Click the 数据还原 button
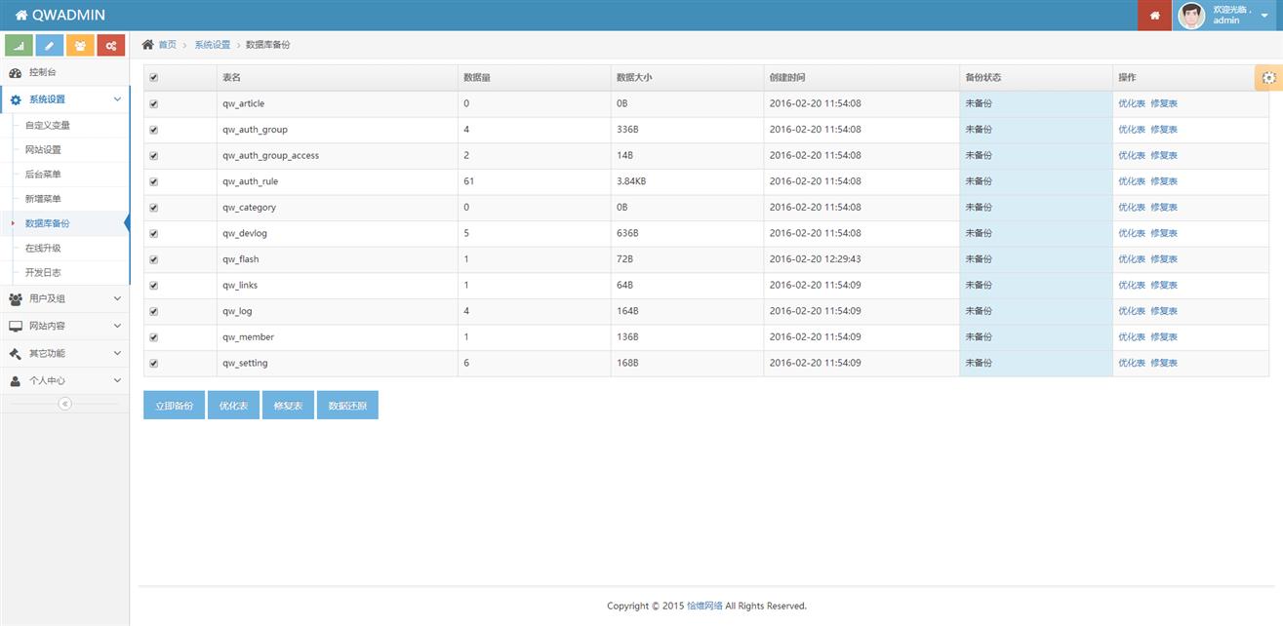 click(347, 406)
